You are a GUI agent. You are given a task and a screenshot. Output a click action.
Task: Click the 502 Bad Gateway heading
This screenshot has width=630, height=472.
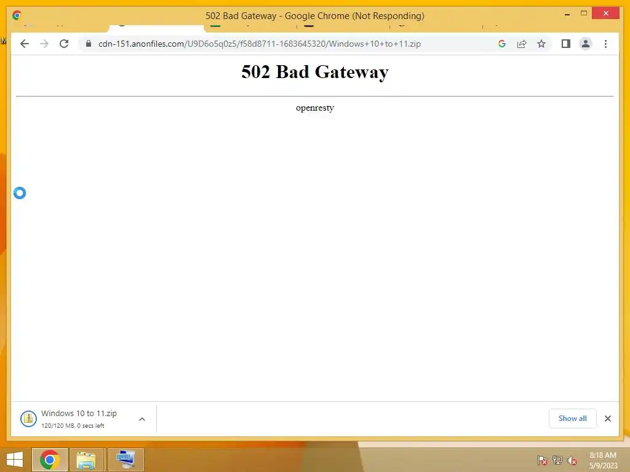click(x=315, y=73)
